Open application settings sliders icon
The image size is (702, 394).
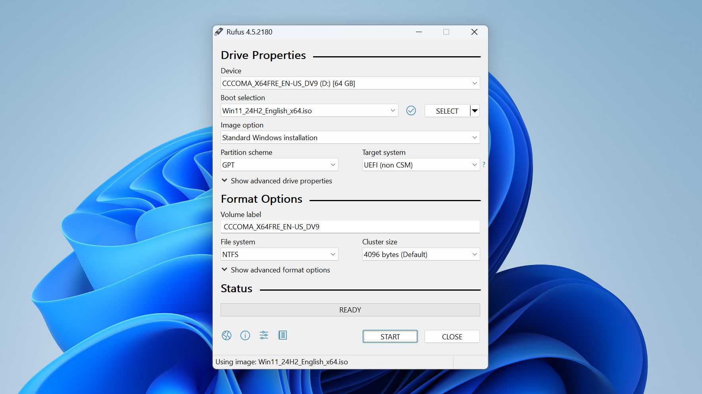264,335
